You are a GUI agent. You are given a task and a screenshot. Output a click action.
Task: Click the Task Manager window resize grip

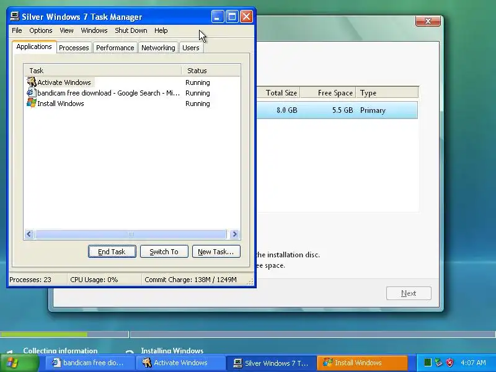(250, 282)
